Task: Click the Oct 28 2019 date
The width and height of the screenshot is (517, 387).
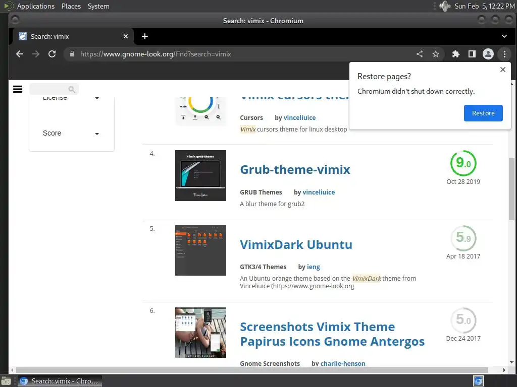Action: tap(463, 181)
